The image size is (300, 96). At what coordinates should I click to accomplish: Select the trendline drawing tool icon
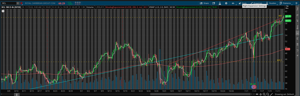[x=271, y=95]
